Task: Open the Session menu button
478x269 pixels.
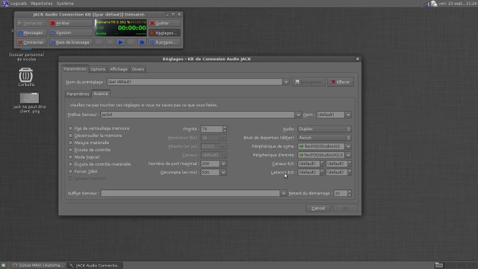Action: coord(71,33)
